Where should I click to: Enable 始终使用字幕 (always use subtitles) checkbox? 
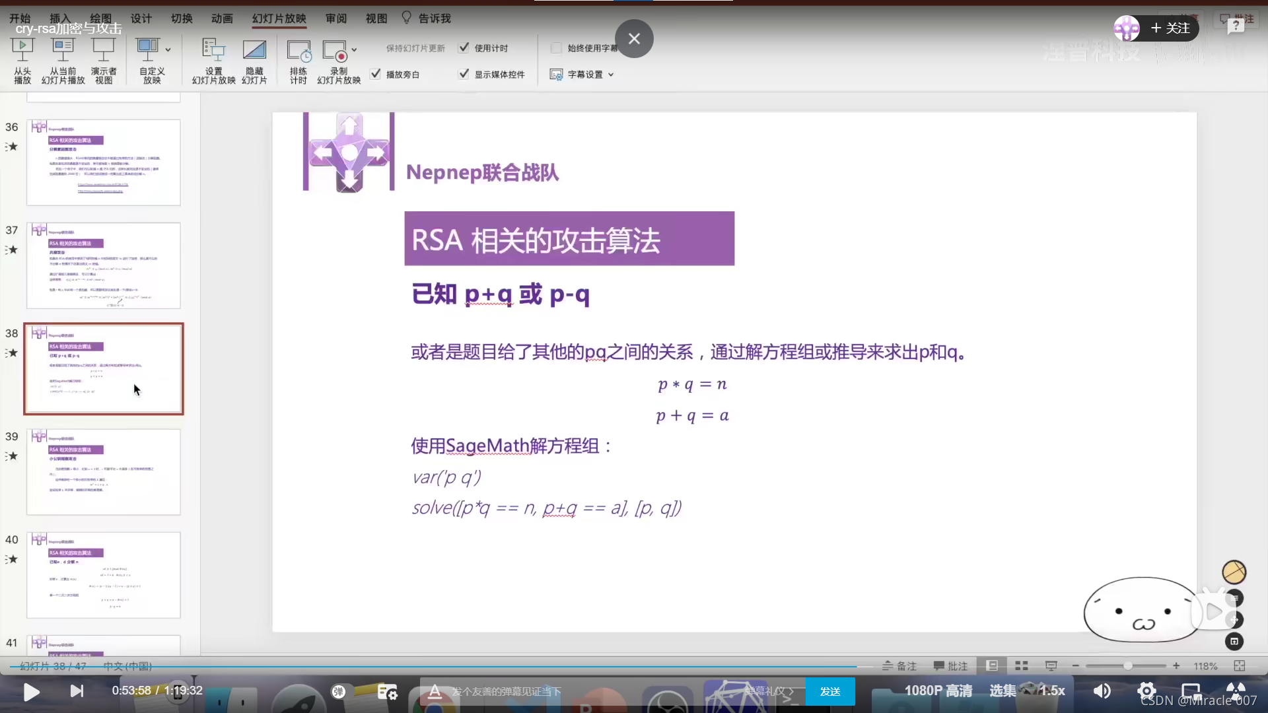click(x=556, y=48)
